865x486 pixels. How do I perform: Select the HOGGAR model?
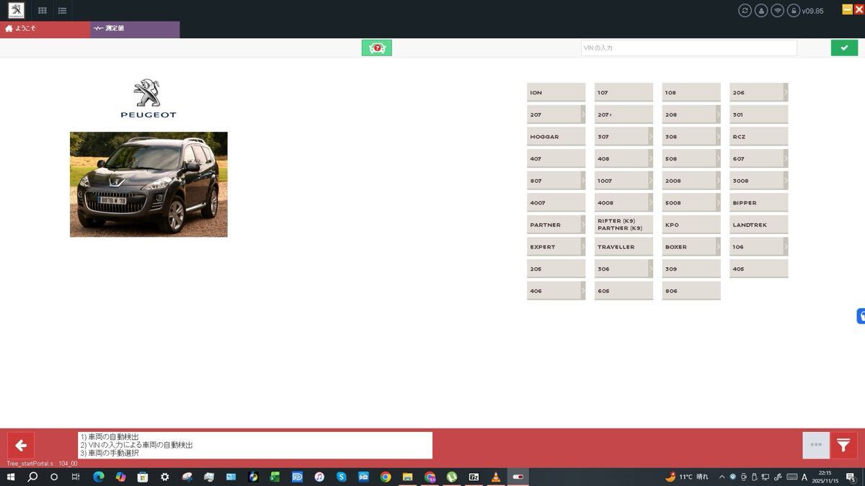(x=556, y=137)
